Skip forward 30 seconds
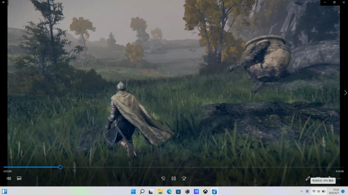The height and width of the screenshot is (195, 348). point(184,179)
